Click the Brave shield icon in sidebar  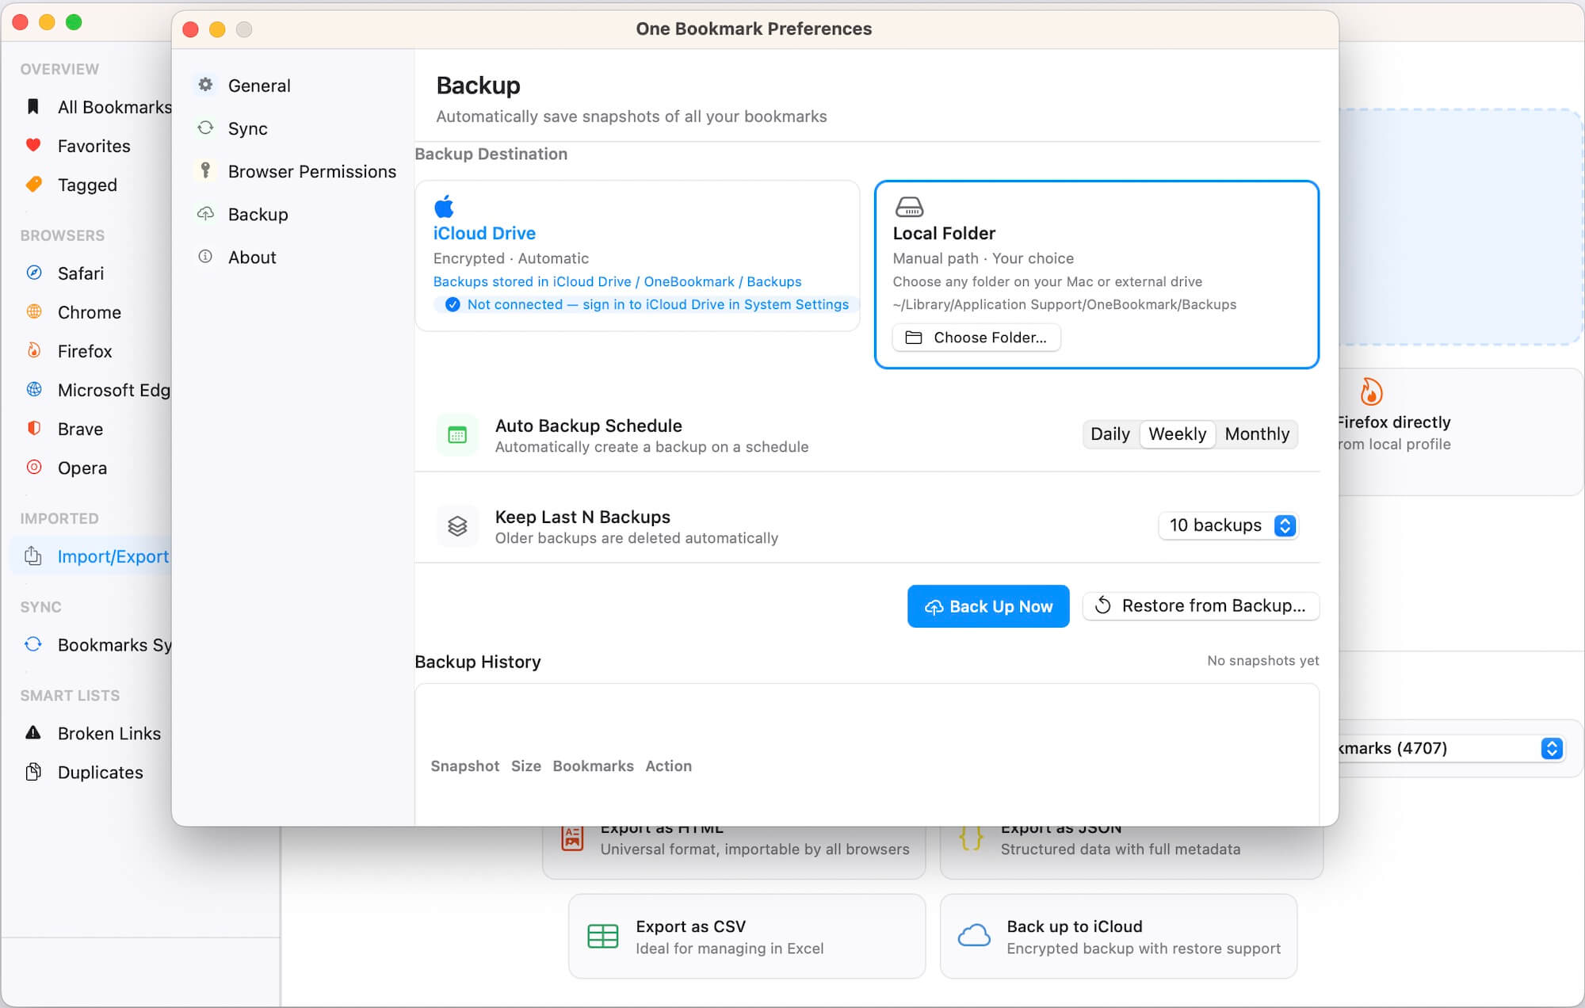tap(34, 428)
